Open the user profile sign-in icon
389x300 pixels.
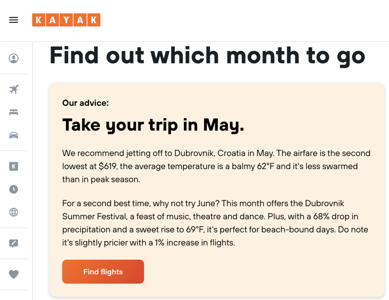[x=14, y=58]
